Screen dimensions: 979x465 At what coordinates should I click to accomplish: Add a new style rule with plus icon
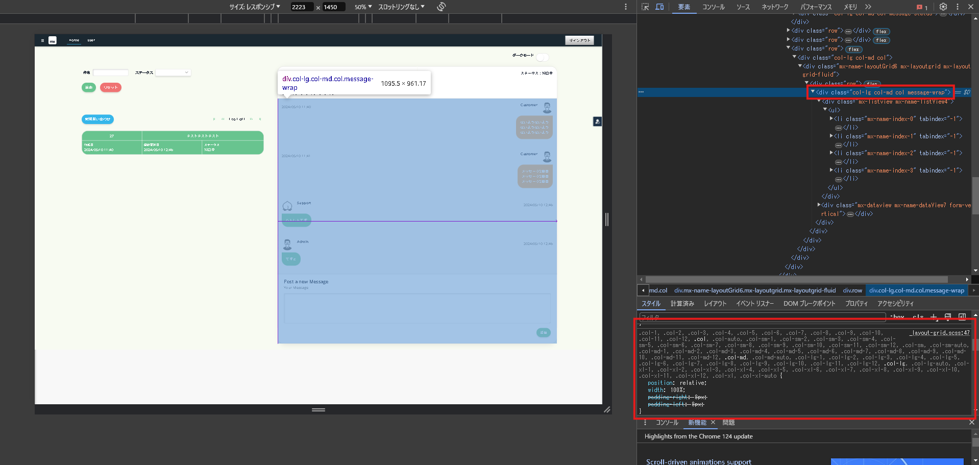934,316
